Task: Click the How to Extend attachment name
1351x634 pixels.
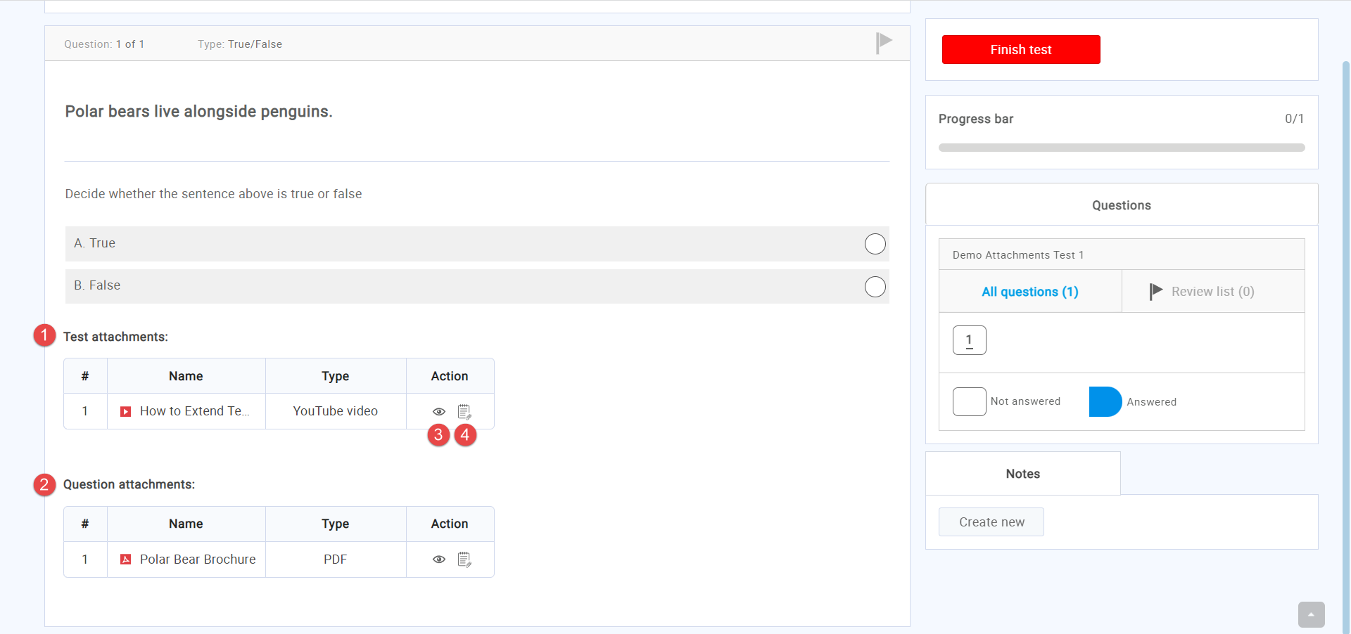Action: point(194,411)
